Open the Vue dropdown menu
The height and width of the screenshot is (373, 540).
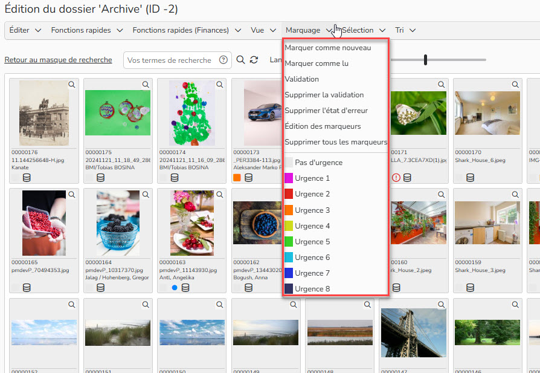click(x=263, y=30)
